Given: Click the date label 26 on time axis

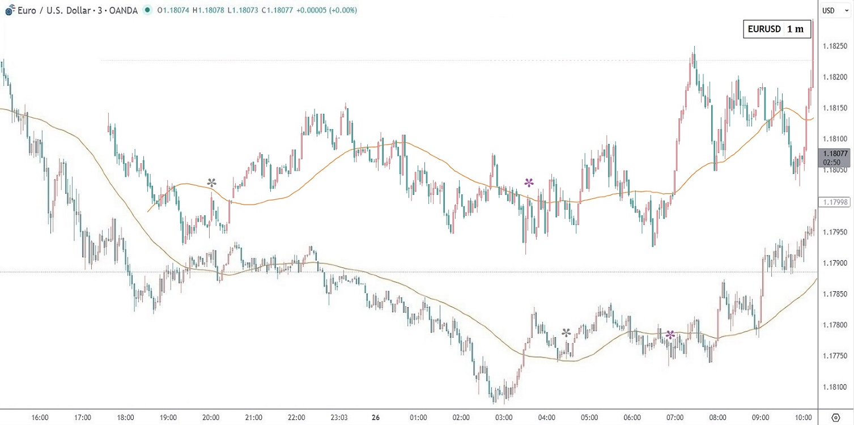Looking at the screenshot, I should pos(375,418).
